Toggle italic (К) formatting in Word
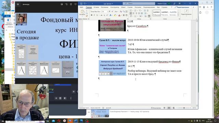Screen dimensions: 219x123 click(94, 15)
